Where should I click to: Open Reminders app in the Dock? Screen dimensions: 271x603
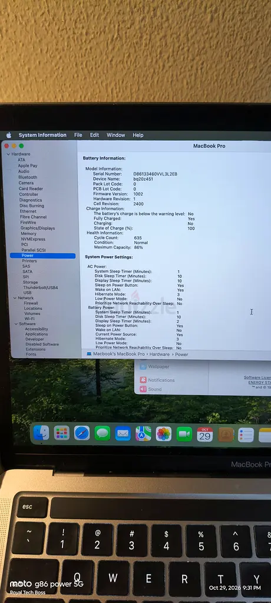246,435
